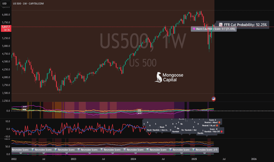Click the 4,500.0 price axis label
Screen dimensions: 274x162
click(6, 62)
